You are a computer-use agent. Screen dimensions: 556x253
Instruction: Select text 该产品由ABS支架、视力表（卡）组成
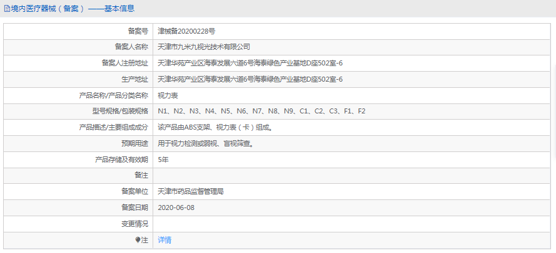click(215, 128)
